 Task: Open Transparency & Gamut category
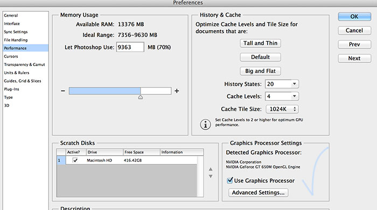(x=25, y=64)
